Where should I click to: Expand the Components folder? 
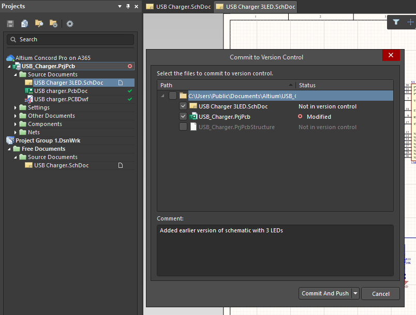pos(15,124)
